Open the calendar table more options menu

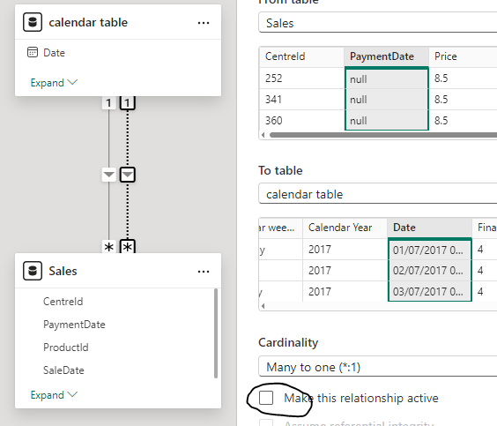pyautogui.click(x=204, y=23)
